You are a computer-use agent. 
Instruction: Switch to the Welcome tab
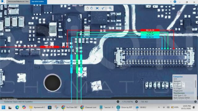pos(19,2)
